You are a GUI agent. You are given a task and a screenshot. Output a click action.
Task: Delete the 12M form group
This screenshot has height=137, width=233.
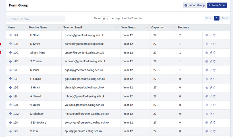click(x=215, y=114)
